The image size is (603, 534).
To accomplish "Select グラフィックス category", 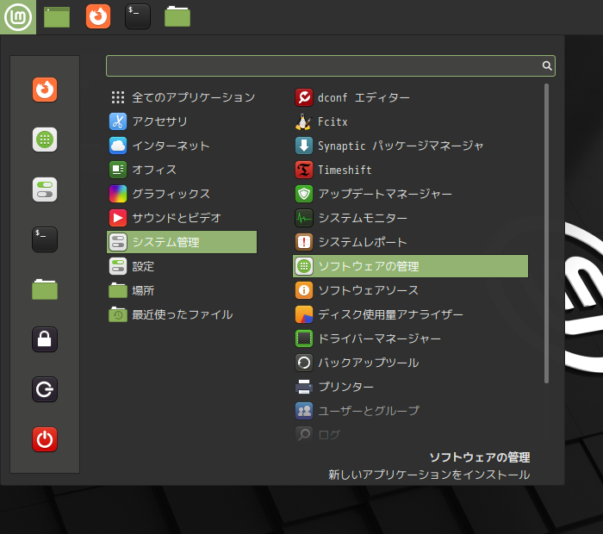I will 182,194.
